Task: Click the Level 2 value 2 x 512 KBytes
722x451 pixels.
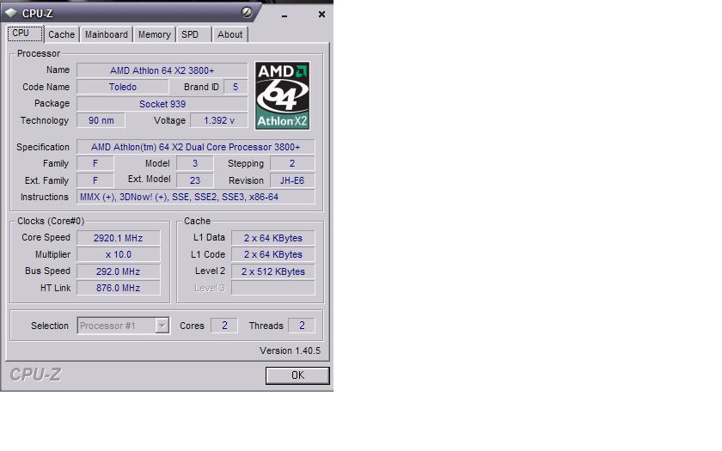Action: click(x=273, y=271)
